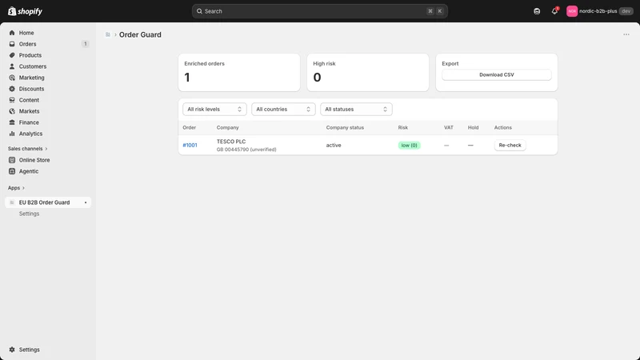Click the Online Store icon
640x360 pixels.
(12, 160)
